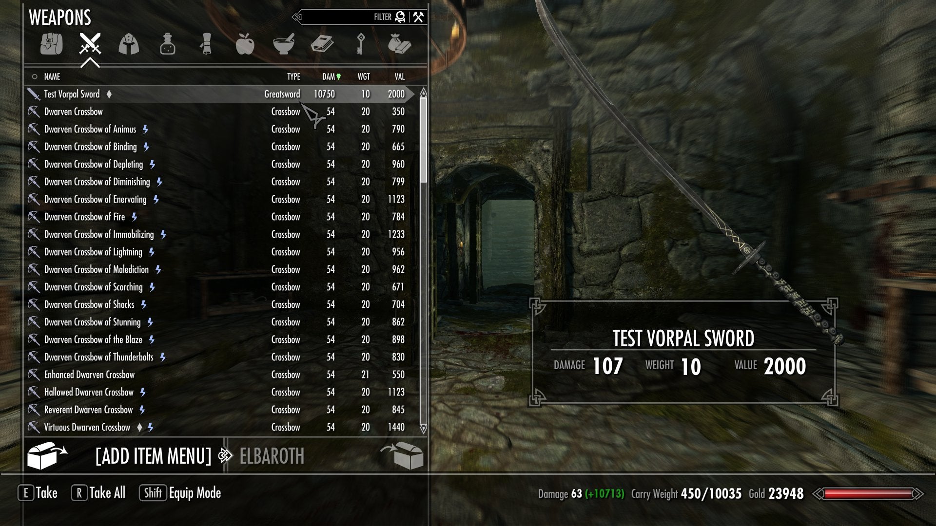Viewport: 936px width, 526px height.
Task: Click the food/ingredients category icon
Action: click(x=246, y=44)
